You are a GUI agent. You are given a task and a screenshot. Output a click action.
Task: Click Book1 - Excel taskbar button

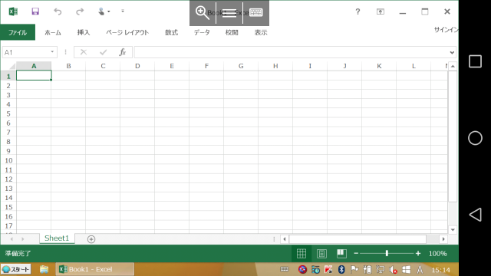coord(95,269)
